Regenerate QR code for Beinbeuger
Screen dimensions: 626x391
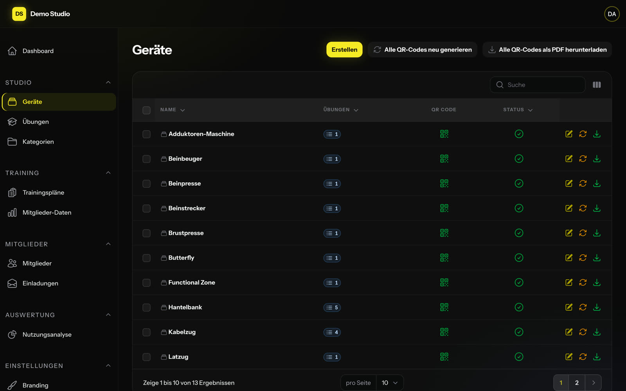(583, 159)
